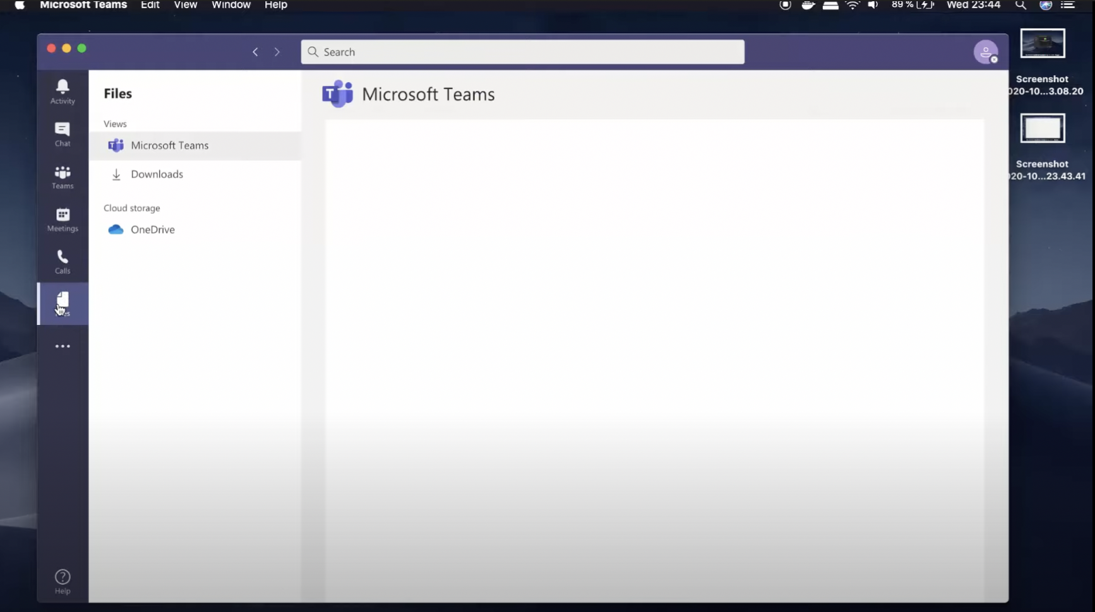Image resolution: width=1095 pixels, height=612 pixels.
Task: Open OneDrive cloud storage
Action: (195, 230)
